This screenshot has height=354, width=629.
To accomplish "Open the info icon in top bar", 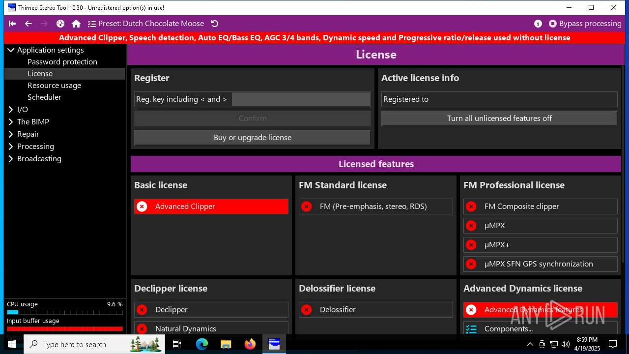I will pyautogui.click(x=538, y=24).
